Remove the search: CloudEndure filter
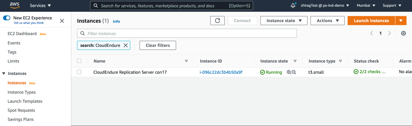Image resolution: width=412 pixels, height=126 pixels. [x=126, y=45]
